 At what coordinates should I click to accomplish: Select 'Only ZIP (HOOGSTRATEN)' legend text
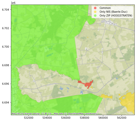pos(116,15)
